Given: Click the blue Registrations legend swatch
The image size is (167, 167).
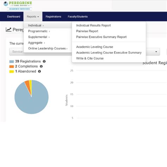Looking at the screenshot, I should (12, 62).
